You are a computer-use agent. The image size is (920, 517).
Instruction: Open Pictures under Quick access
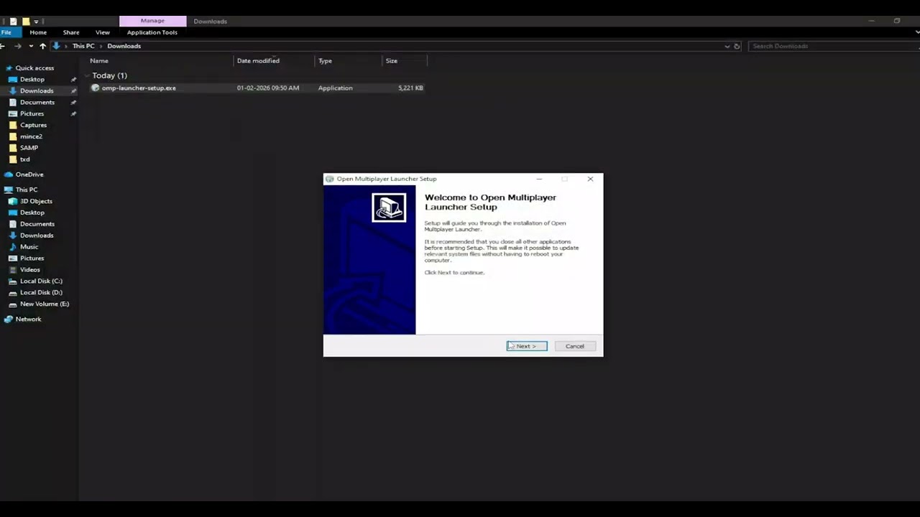[32, 114]
